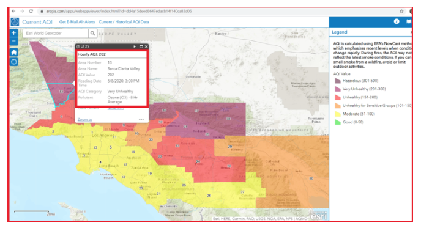Viewport: 421px width, 228px height.
Task: Find my location on the map
Action: click(14, 62)
